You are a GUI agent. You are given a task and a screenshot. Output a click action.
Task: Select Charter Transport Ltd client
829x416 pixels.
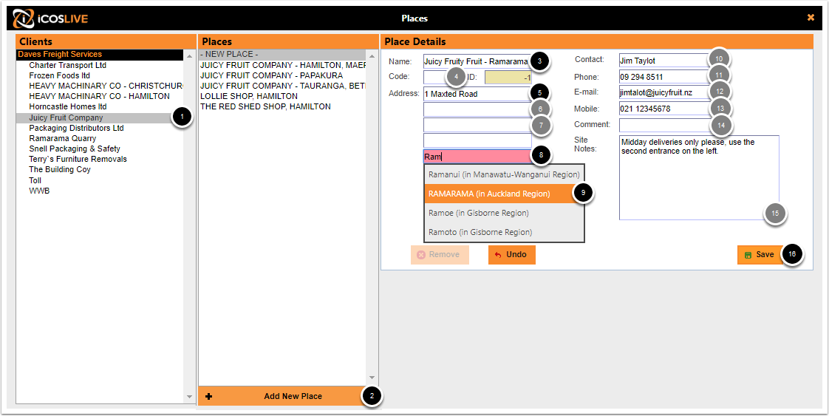coord(68,65)
